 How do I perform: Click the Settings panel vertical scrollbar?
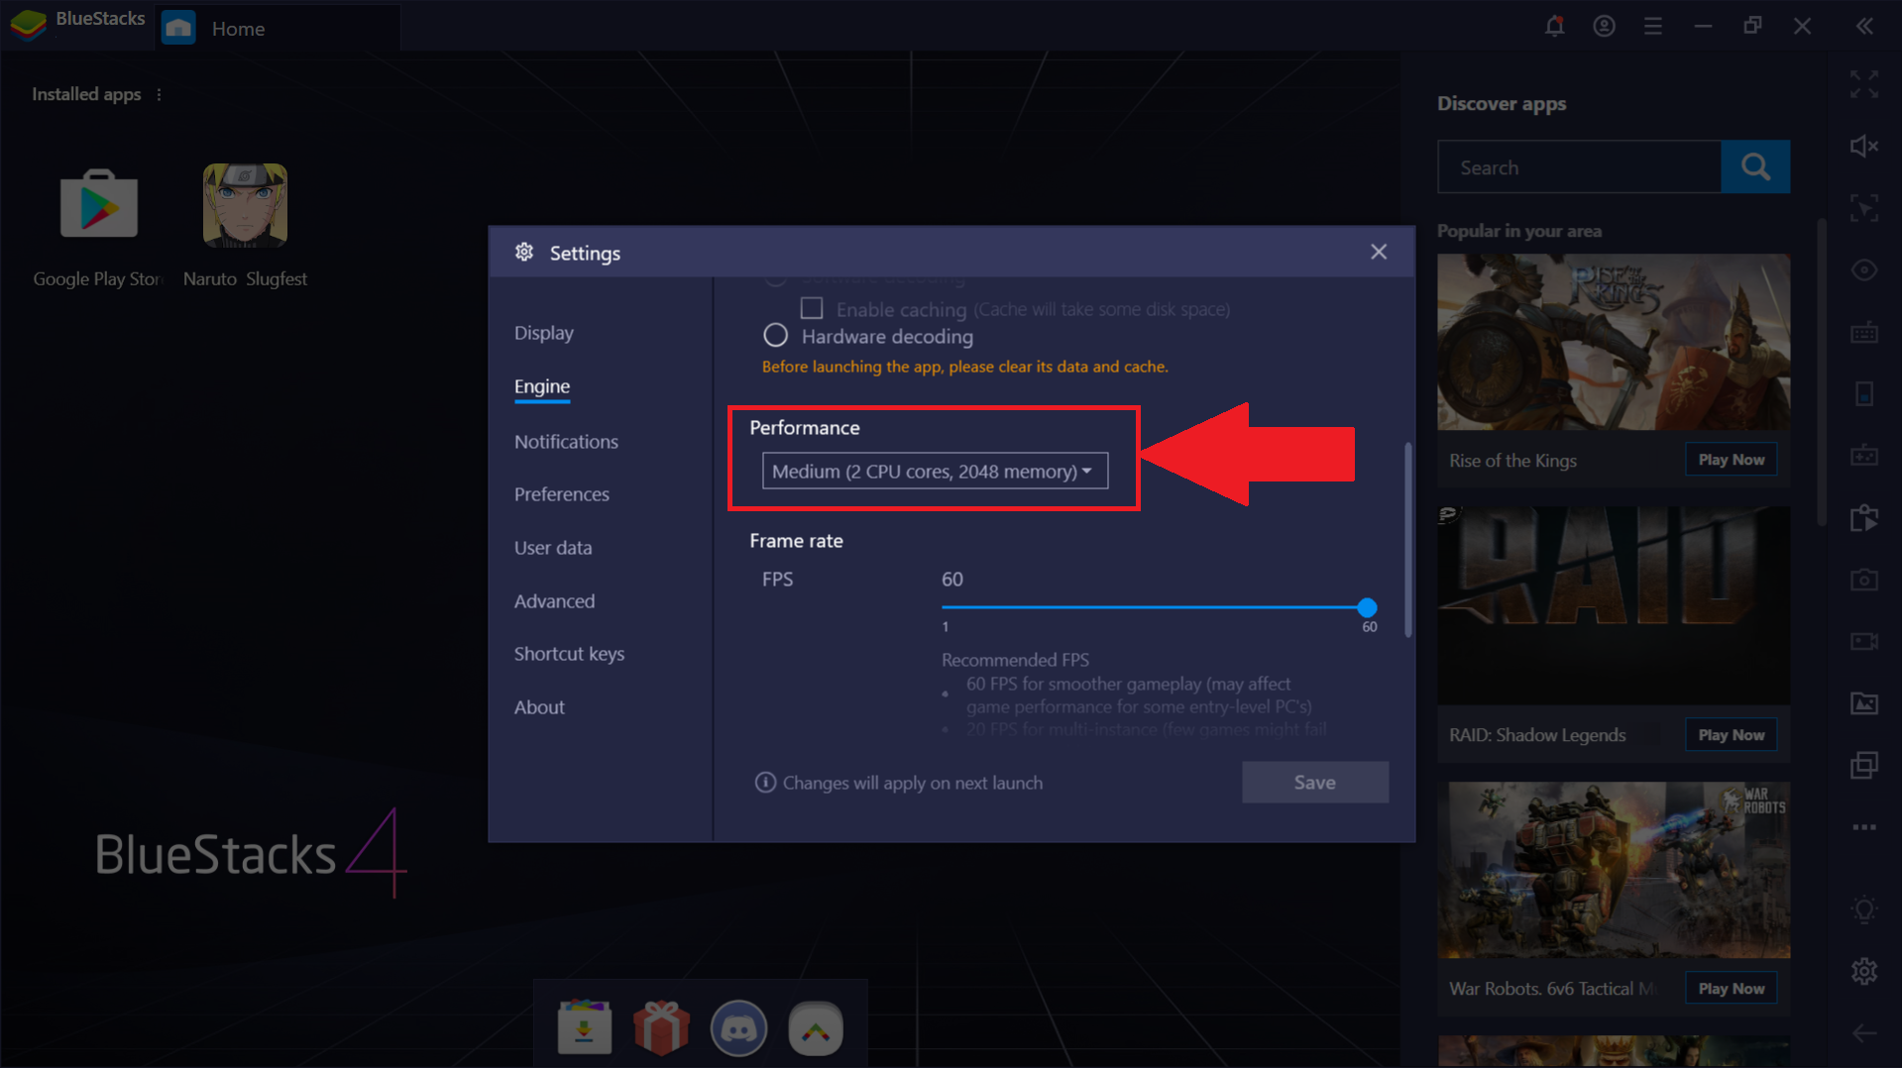pyautogui.click(x=1407, y=540)
